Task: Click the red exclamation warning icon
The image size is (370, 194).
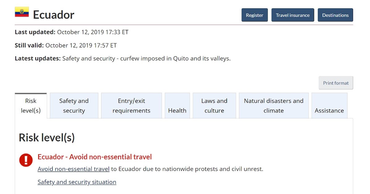Action: click(26, 160)
